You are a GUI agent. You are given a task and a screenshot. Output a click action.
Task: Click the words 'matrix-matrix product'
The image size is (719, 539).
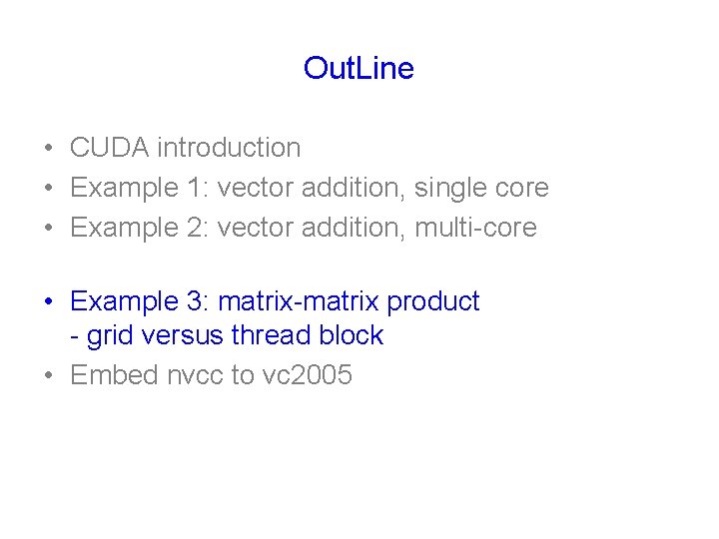[x=349, y=301]
